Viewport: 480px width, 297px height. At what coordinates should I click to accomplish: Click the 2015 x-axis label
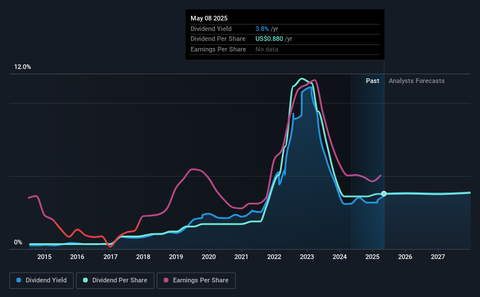pyautogui.click(x=44, y=257)
